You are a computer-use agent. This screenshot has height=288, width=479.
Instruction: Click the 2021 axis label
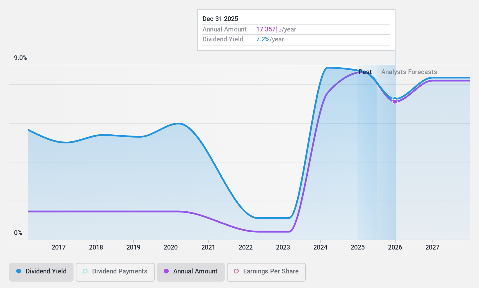tap(208, 247)
